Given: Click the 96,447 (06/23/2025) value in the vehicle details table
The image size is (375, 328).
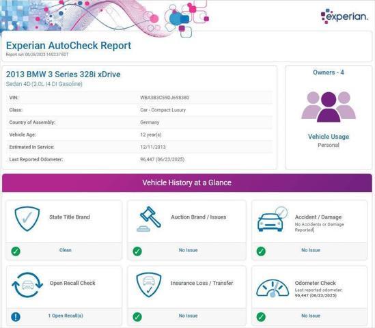Looking at the screenshot, I should click(163, 160).
